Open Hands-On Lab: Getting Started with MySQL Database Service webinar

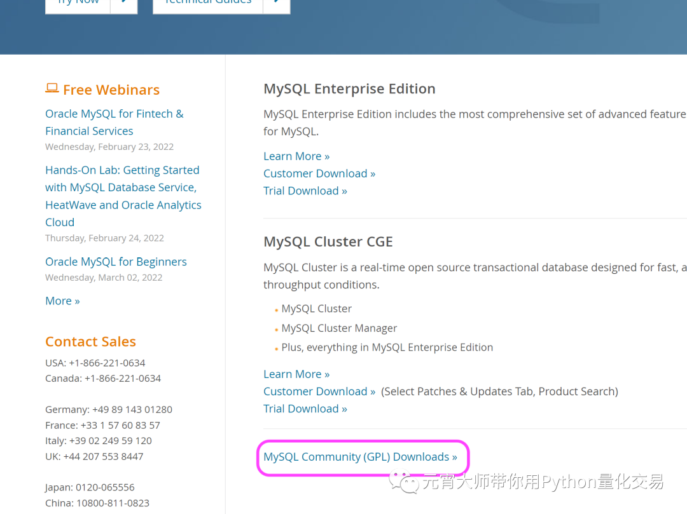(x=123, y=196)
